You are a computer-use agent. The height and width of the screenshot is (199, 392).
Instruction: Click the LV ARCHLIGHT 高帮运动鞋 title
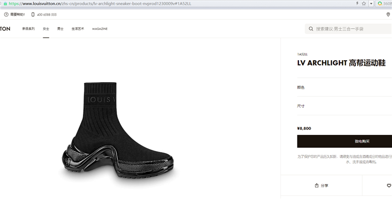pyautogui.click(x=341, y=63)
